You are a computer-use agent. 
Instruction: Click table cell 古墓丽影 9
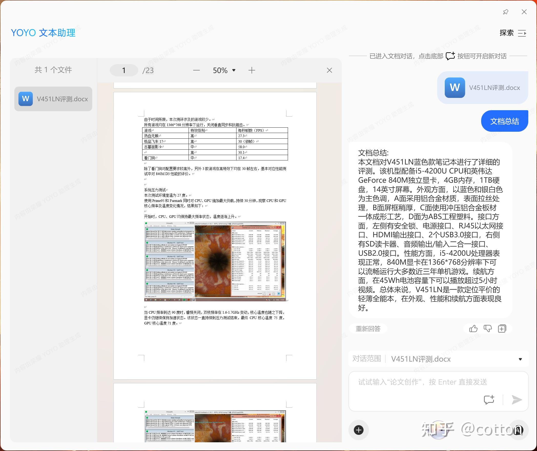click(166, 147)
